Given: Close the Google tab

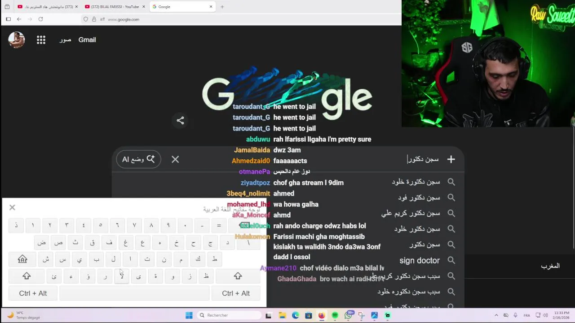Looking at the screenshot, I should [211, 7].
